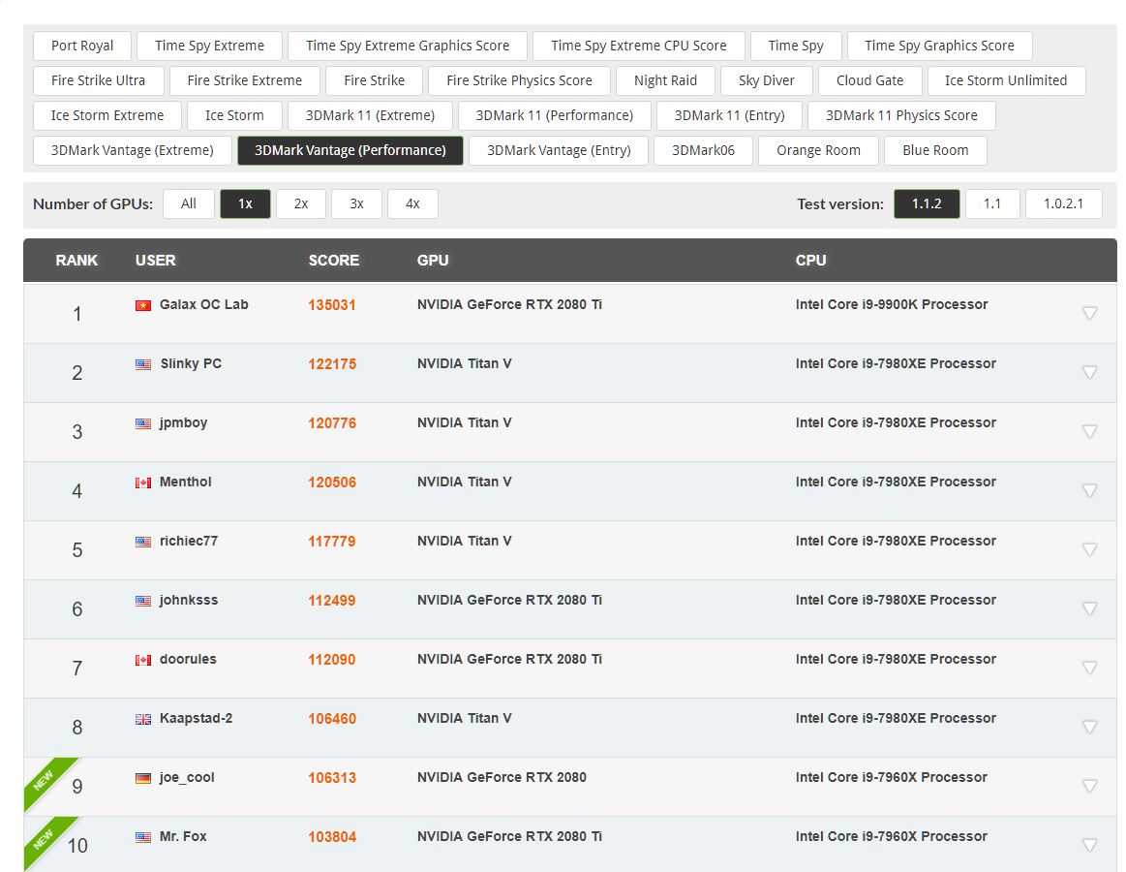Click the US flag beside Slinky PC
The width and height of the screenshot is (1126, 872).
143,364
